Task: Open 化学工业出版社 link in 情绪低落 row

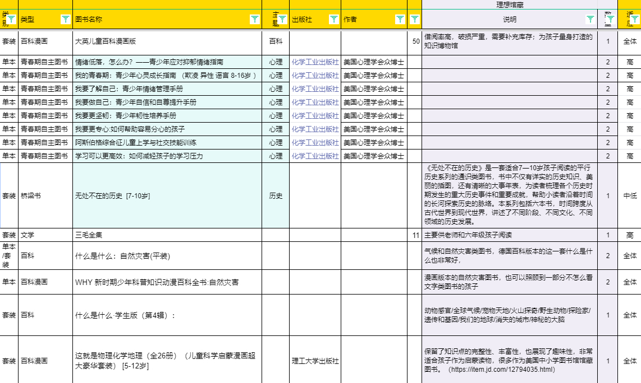Action: [x=315, y=62]
